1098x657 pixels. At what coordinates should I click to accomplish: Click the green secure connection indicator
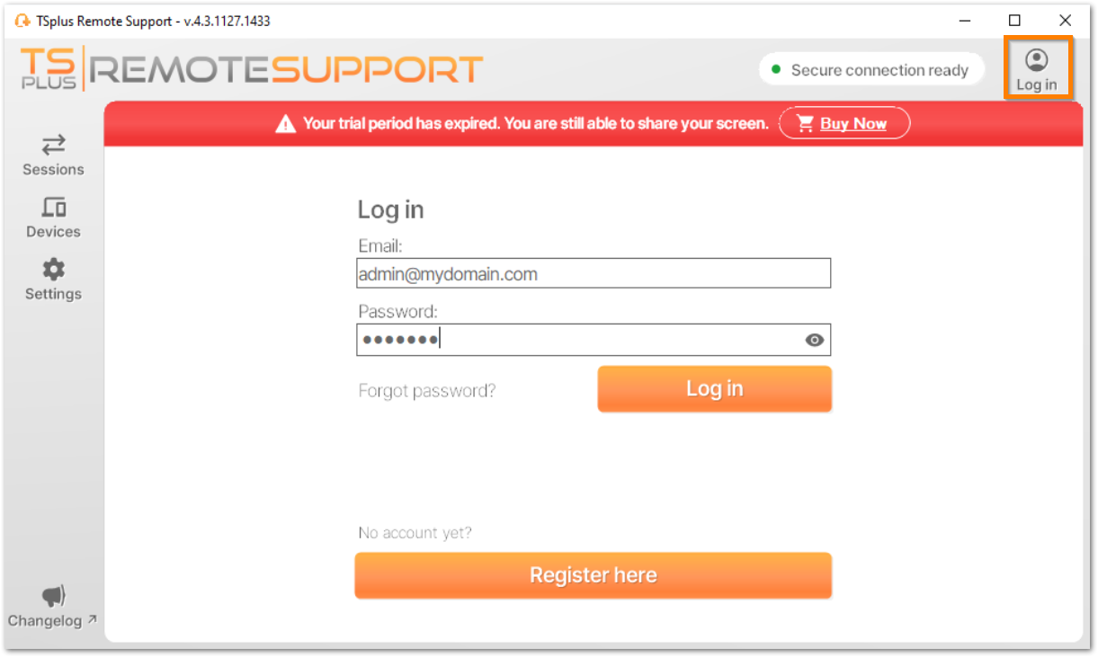775,69
